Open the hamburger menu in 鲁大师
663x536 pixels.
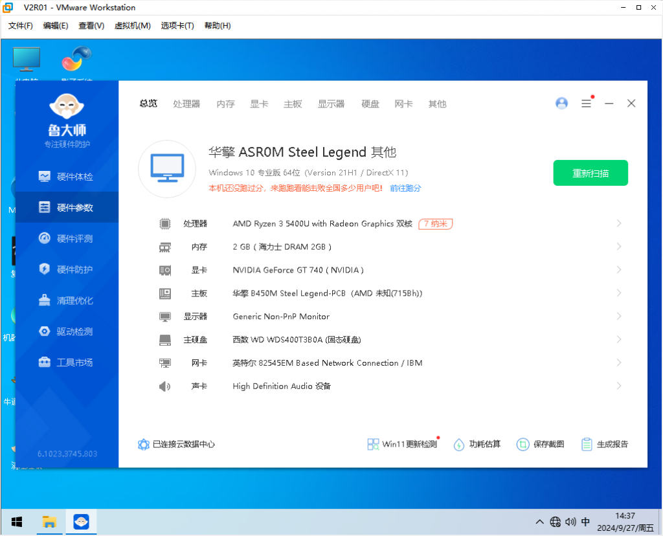point(586,103)
